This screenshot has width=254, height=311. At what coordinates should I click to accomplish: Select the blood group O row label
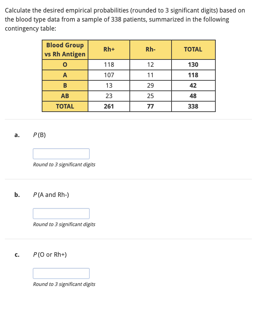click(x=64, y=64)
